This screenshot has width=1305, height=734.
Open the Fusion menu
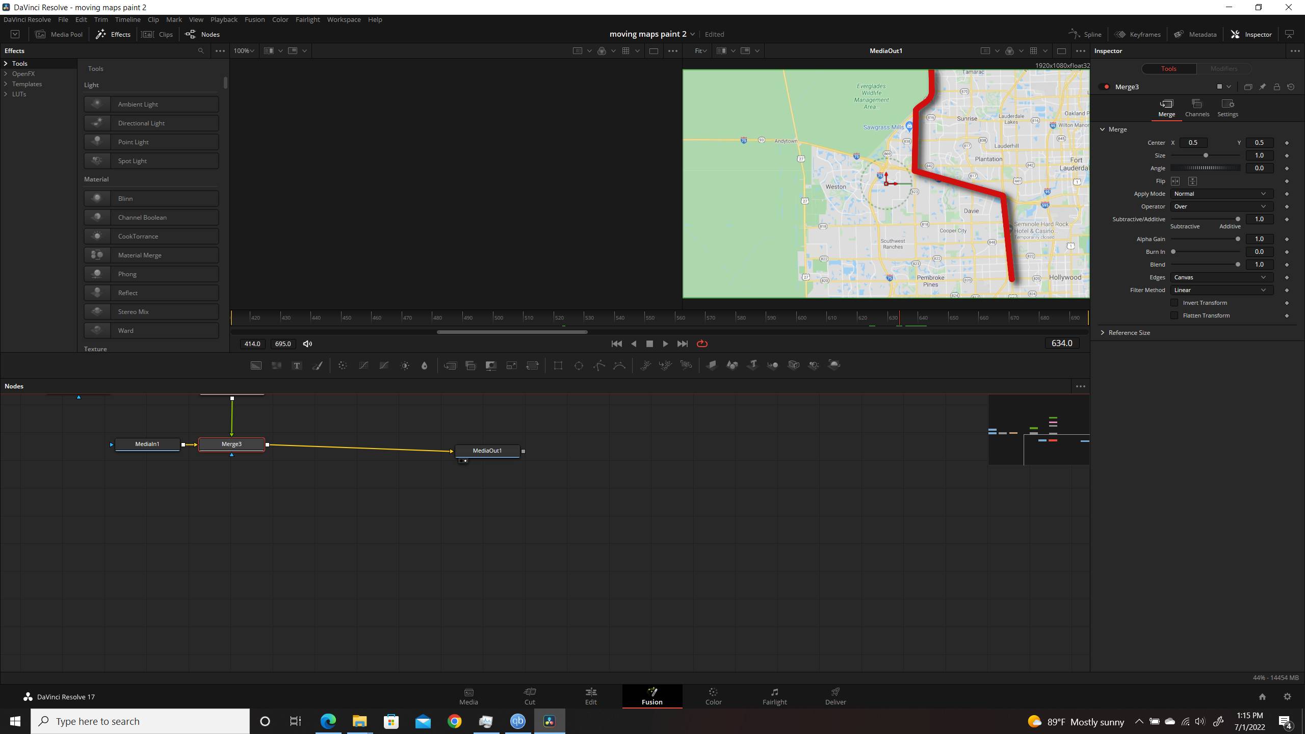pyautogui.click(x=254, y=19)
